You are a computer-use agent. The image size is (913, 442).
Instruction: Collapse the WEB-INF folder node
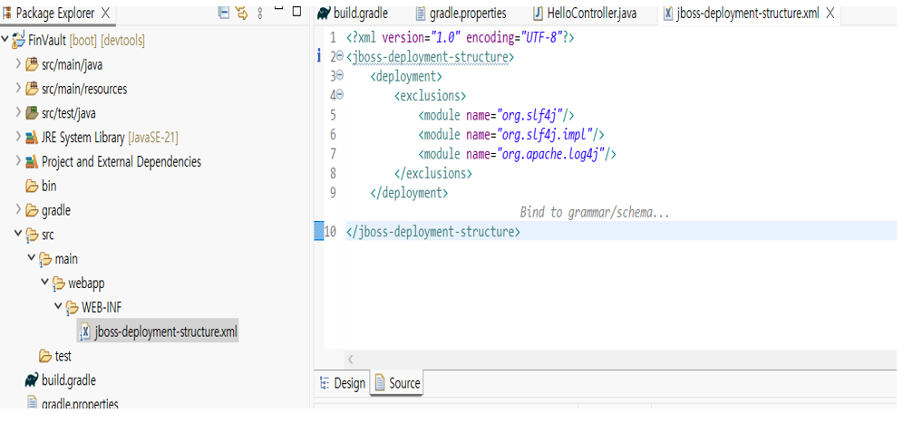(58, 306)
